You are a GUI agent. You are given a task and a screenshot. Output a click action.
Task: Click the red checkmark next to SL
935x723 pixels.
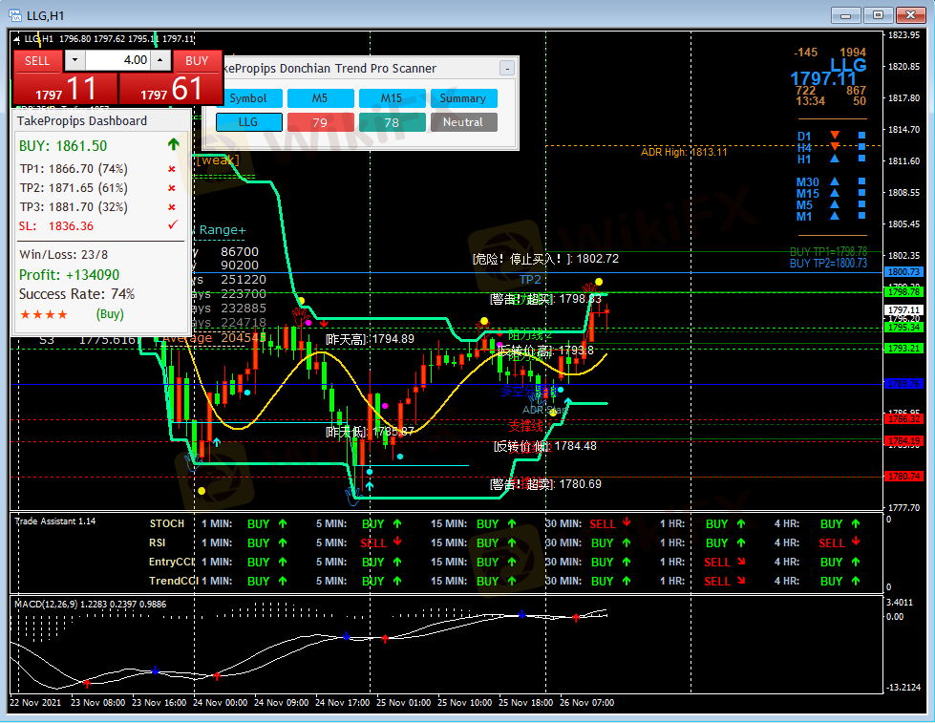[172, 225]
